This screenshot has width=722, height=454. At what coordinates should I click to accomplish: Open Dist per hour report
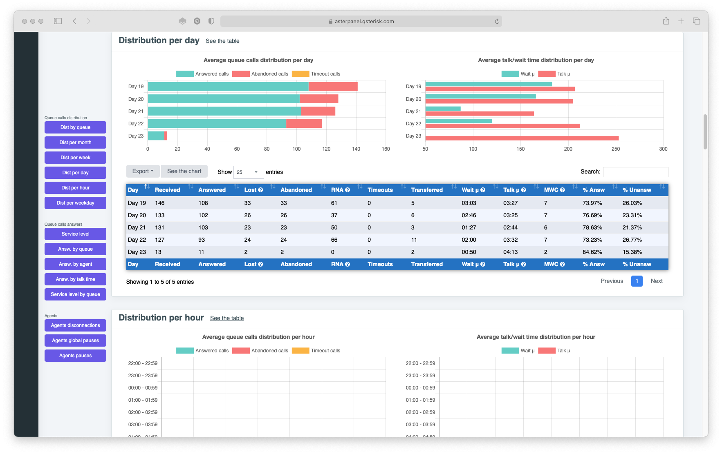(x=75, y=188)
